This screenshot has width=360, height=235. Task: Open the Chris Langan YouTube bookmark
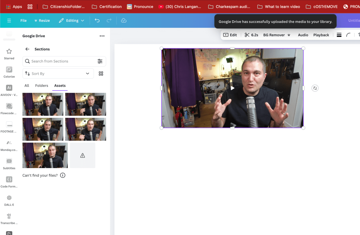point(180,7)
